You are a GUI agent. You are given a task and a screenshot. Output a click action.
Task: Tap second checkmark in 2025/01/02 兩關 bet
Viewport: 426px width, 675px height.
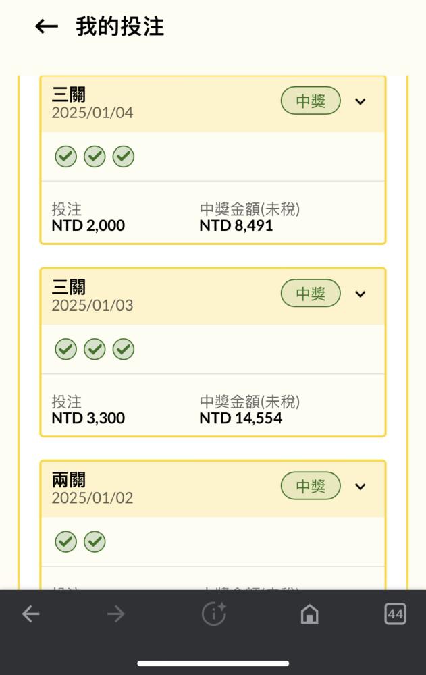[x=95, y=541]
